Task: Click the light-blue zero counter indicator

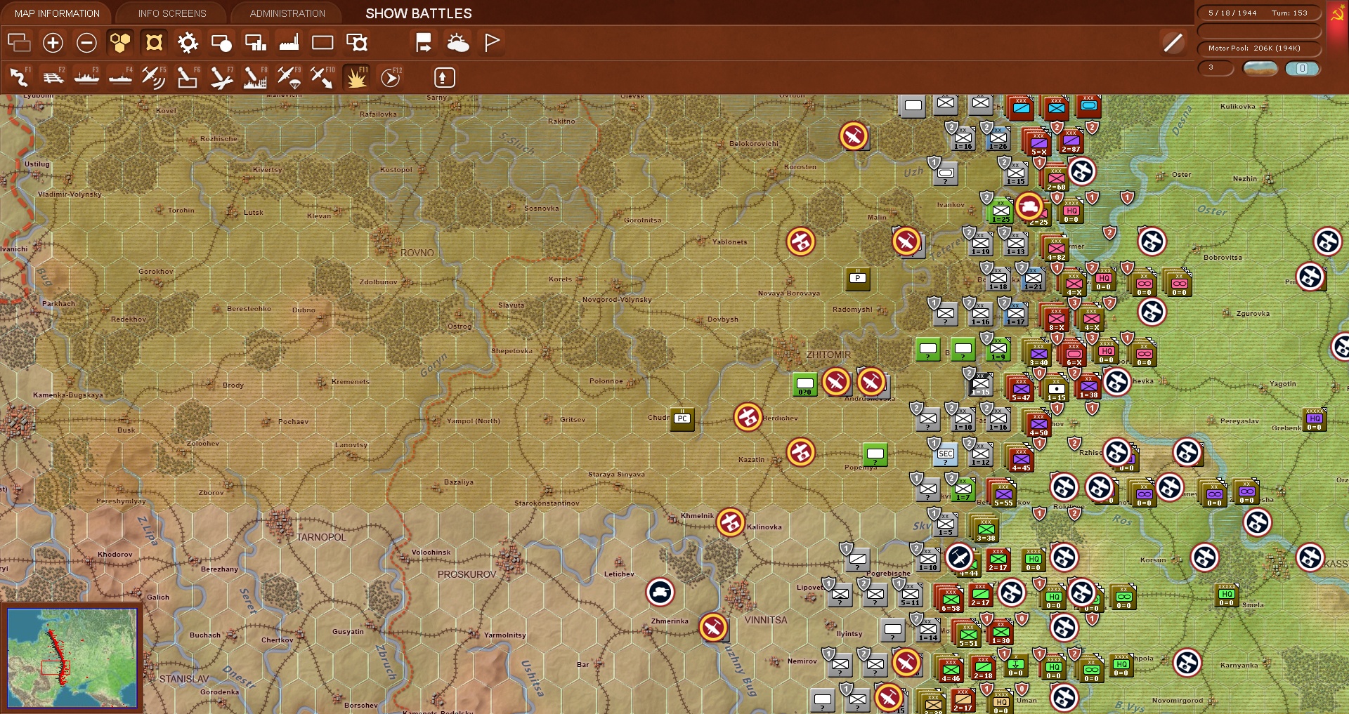Action: 1302,68
